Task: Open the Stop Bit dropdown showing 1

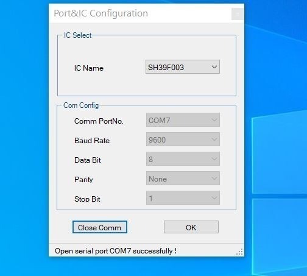Action: pos(183,198)
